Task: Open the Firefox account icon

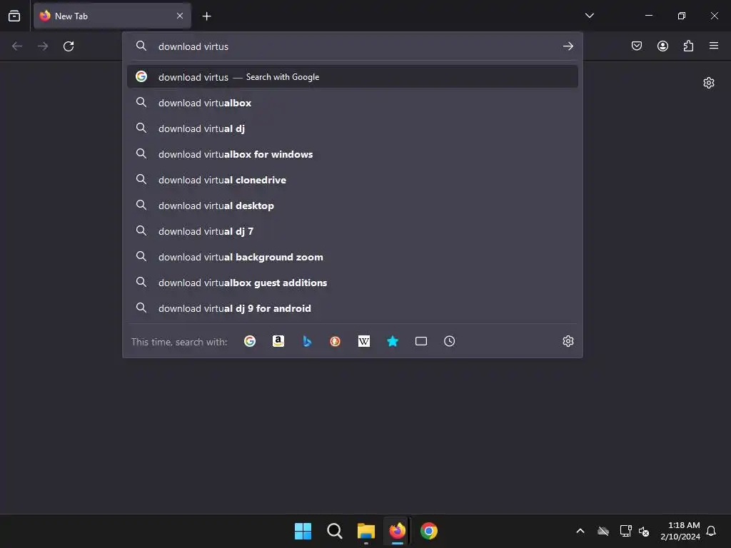Action: point(662,46)
